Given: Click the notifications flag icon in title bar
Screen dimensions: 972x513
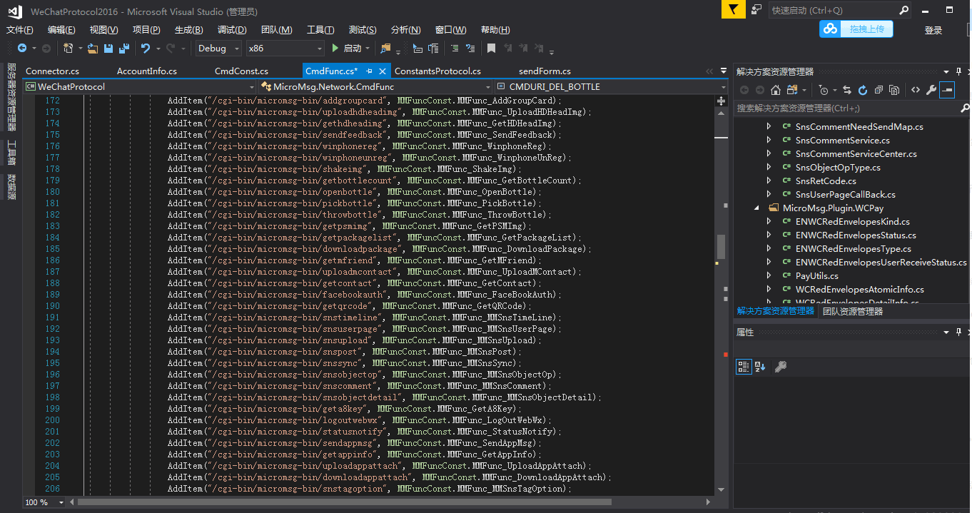Looking at the screenshot, I should pyautogui.click(x=733, y=9).
